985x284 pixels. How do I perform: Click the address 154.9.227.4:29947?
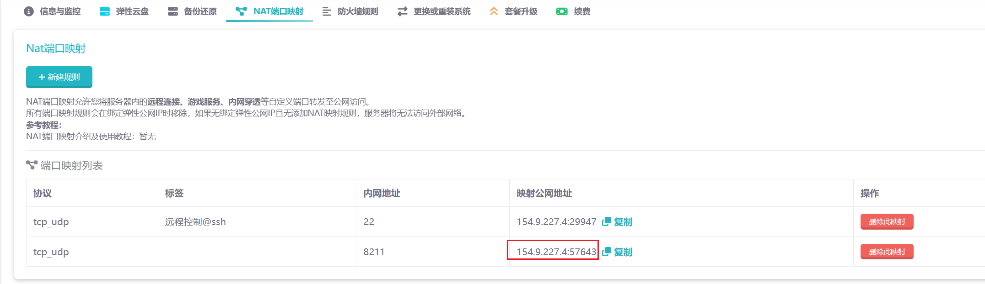tap(556, 222)
